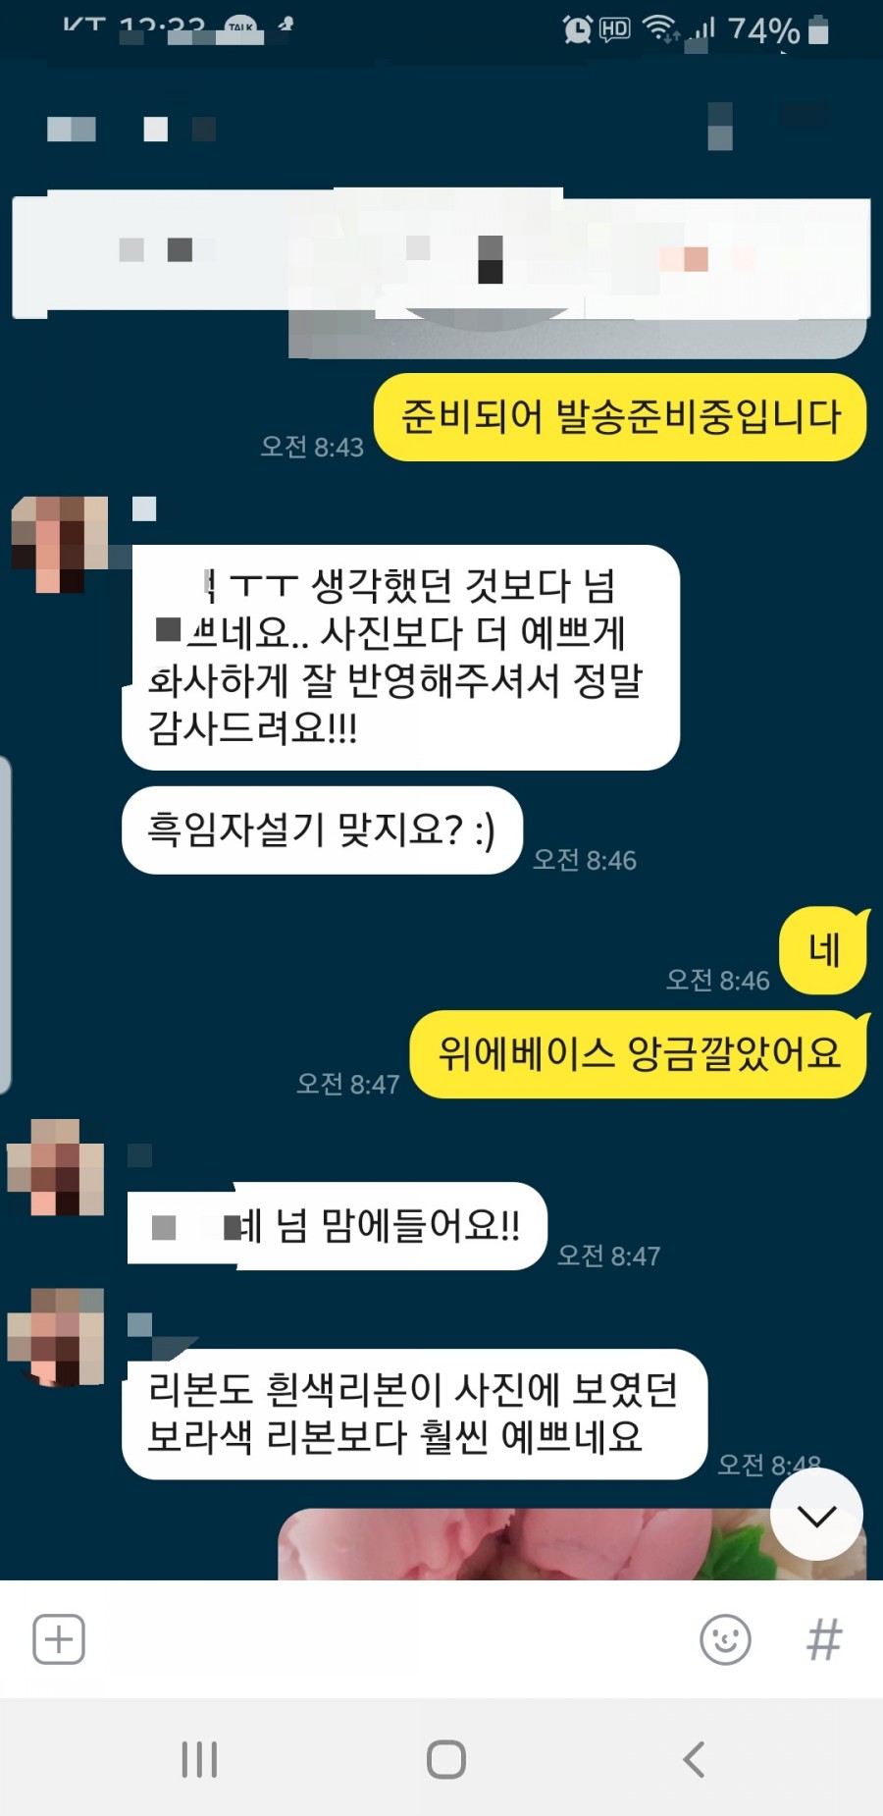Viewport: 883px width, 1816px height.
Task: Tap the hashtag search icon
Action: pos(824,1639)
